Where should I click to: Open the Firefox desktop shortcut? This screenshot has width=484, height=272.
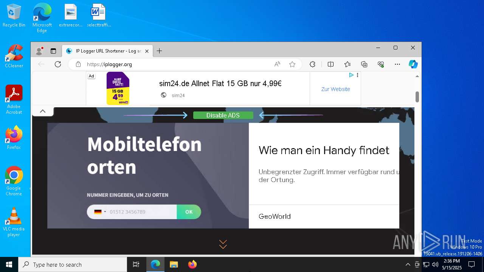click(14, 138)
